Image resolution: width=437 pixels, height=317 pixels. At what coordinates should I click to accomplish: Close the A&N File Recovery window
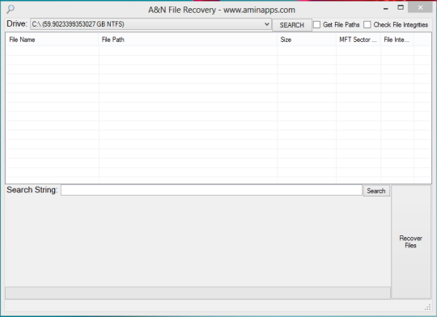[420, 7]
